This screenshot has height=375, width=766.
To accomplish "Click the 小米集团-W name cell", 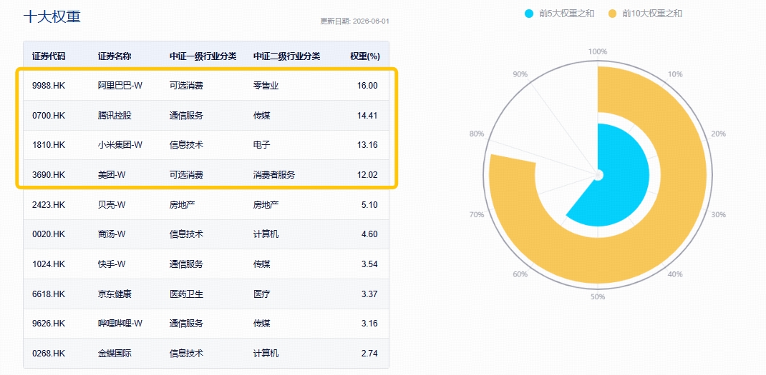I will point(120,145).
